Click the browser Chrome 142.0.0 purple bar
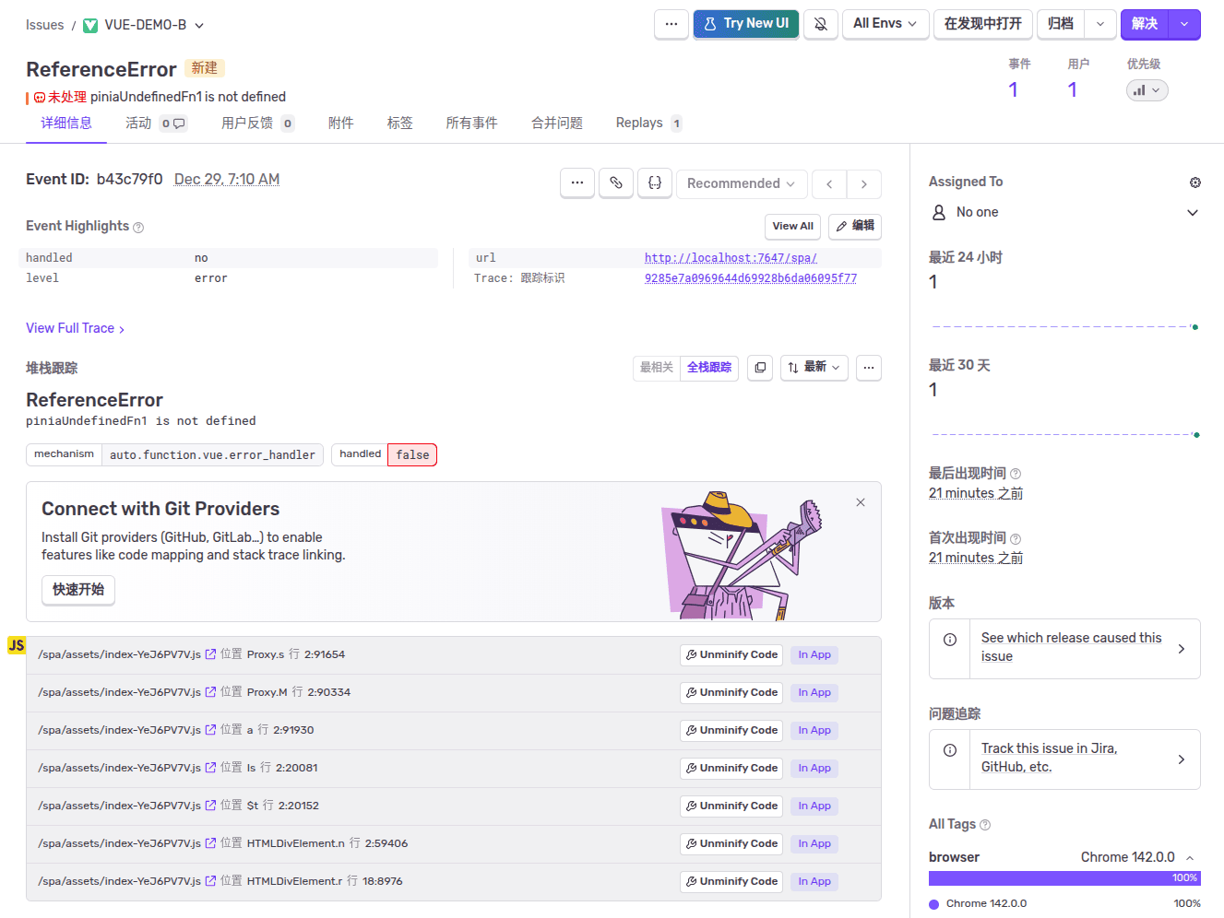 tap(1064, 878)
